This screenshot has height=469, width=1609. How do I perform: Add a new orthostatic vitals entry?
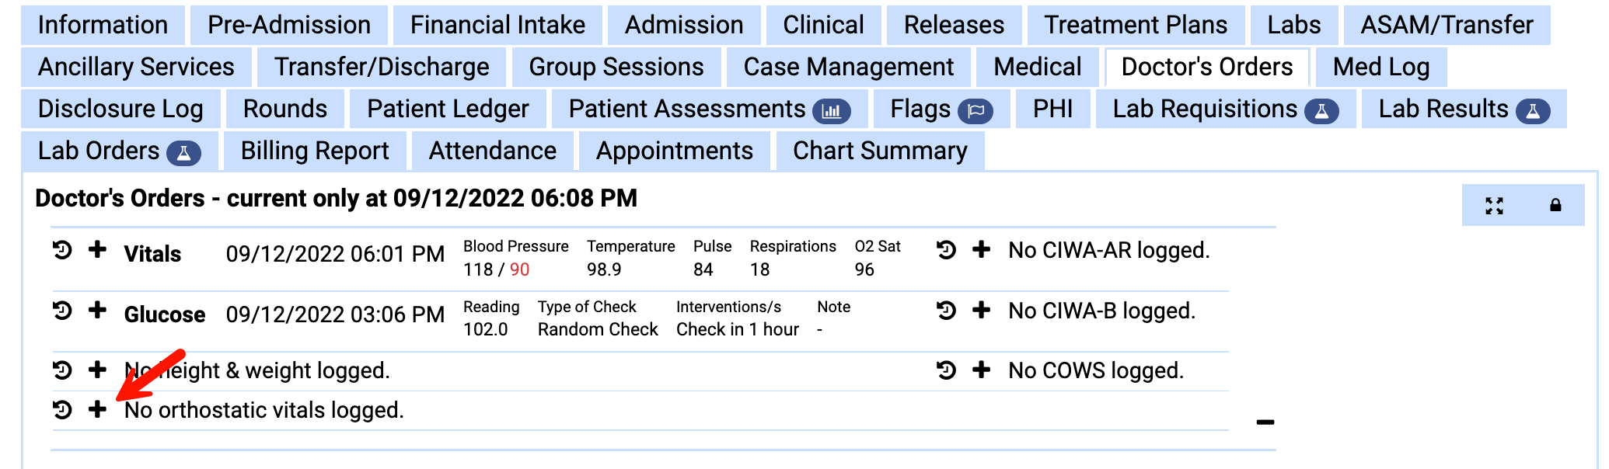[x=97, y=410]
